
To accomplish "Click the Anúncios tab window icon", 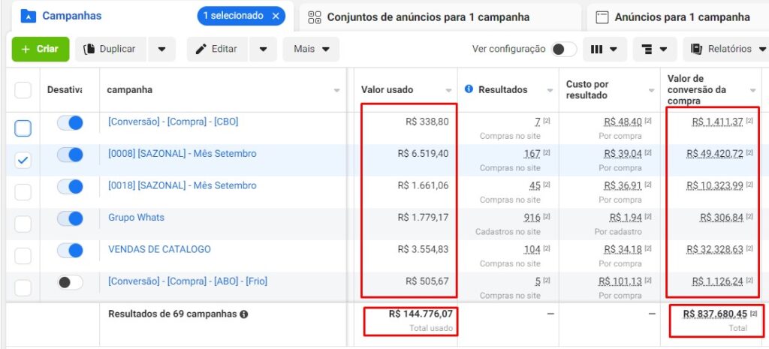I will [602, 18].
